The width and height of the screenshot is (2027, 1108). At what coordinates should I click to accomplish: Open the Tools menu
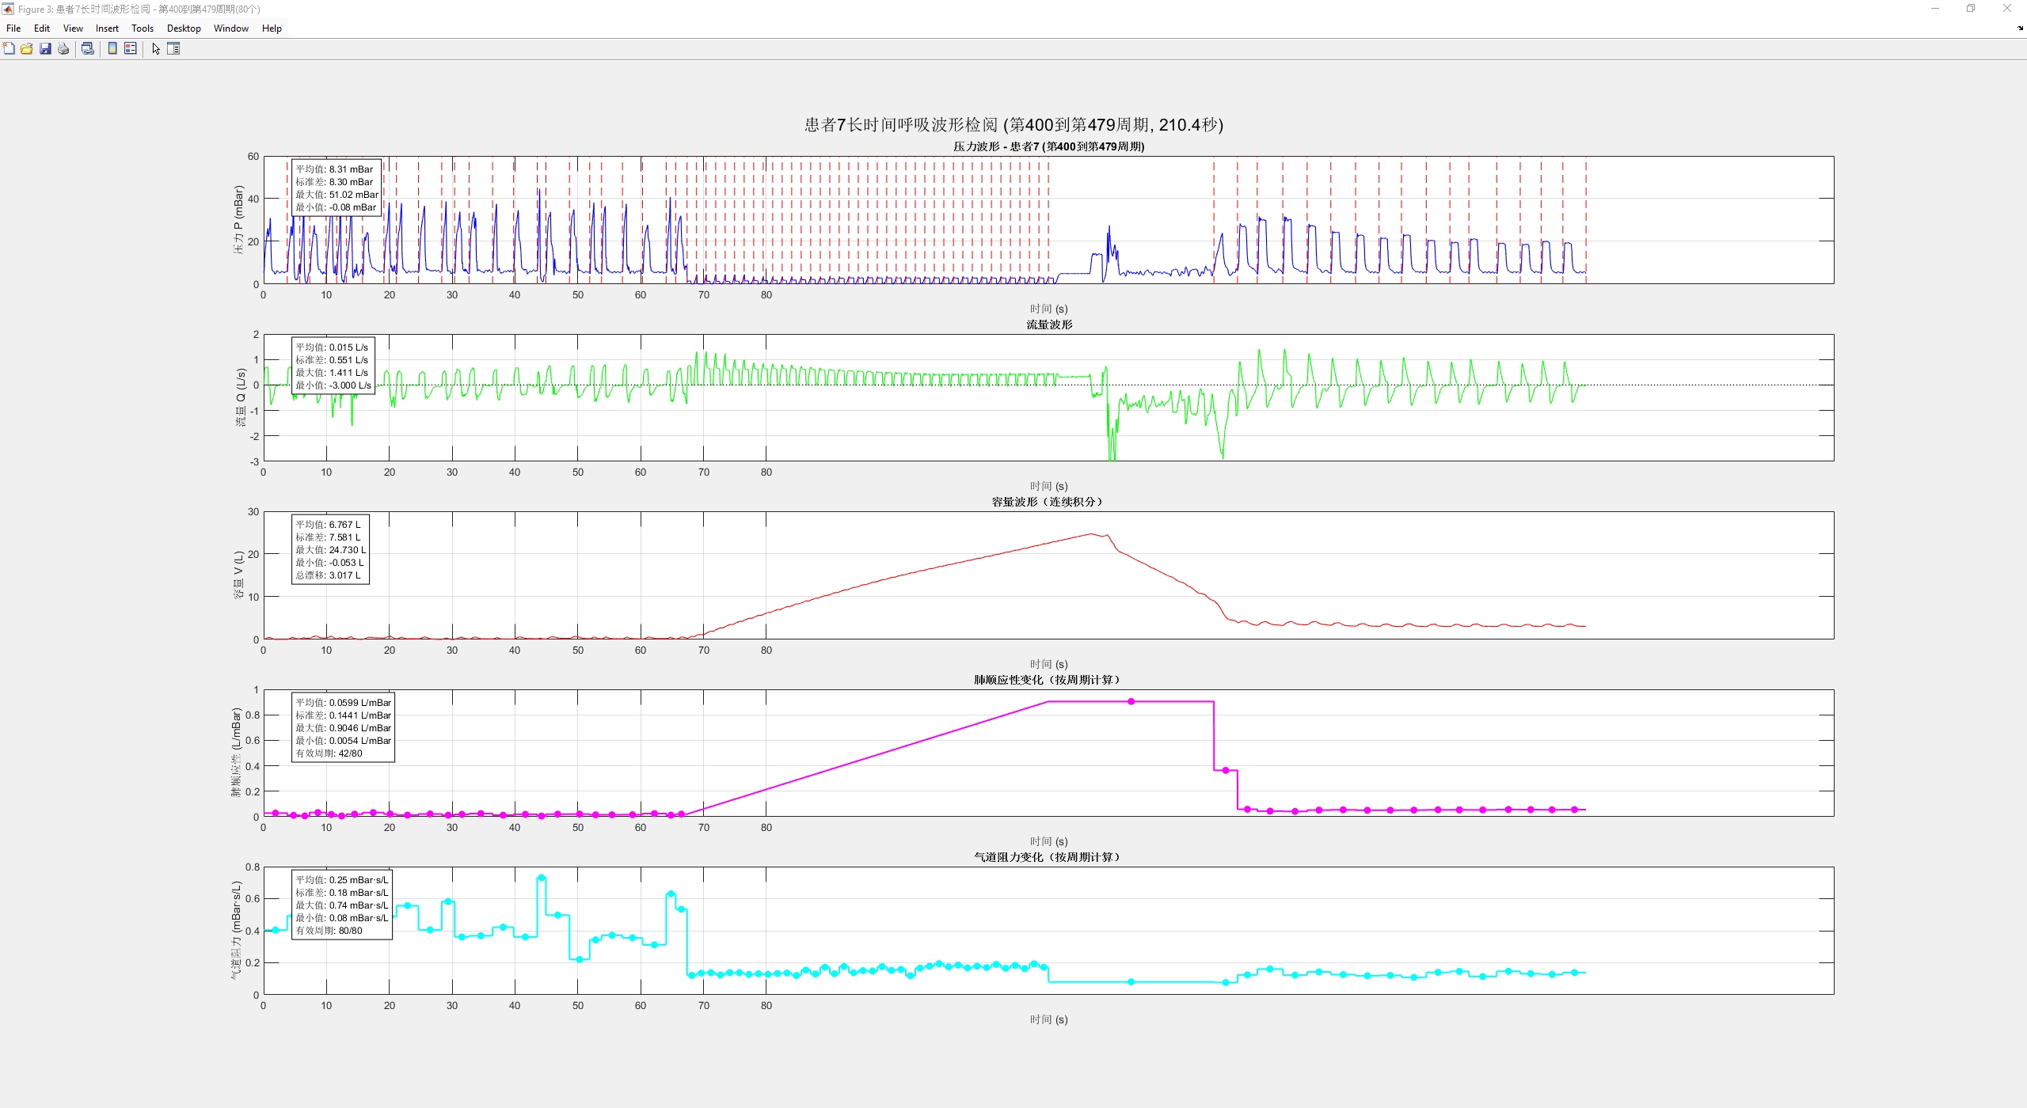point(143,28)
